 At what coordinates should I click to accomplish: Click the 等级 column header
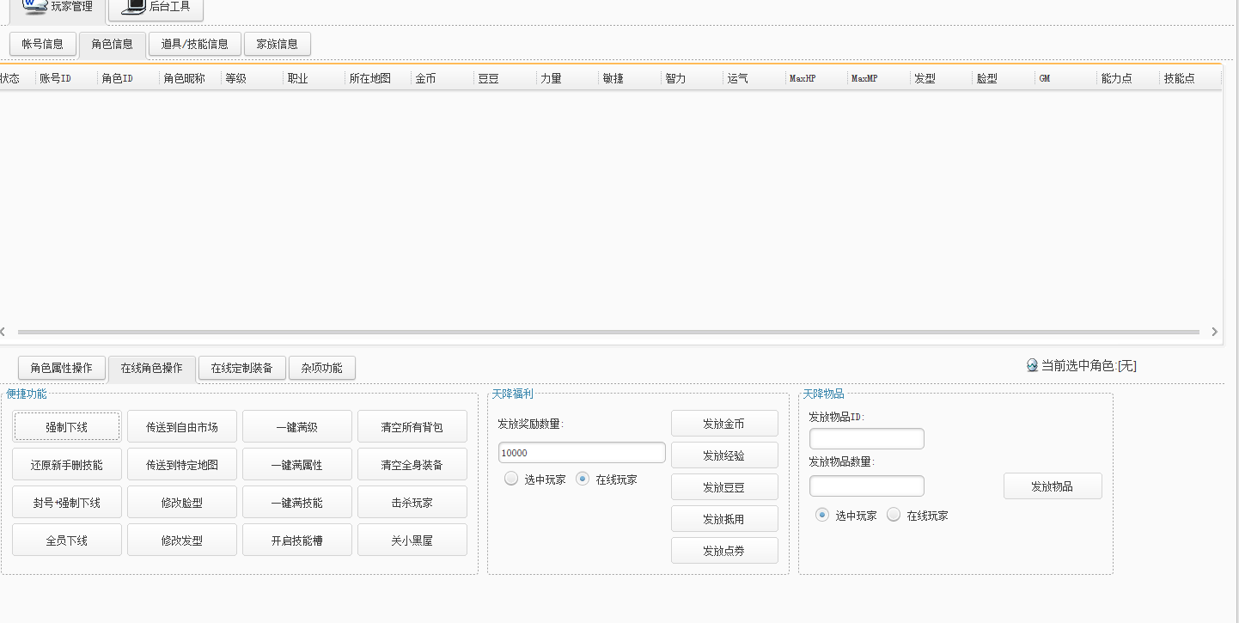click(x=252, y=78)
